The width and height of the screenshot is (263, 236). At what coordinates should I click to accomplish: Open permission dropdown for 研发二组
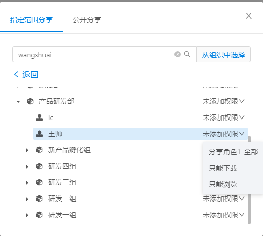coord(224,199)
